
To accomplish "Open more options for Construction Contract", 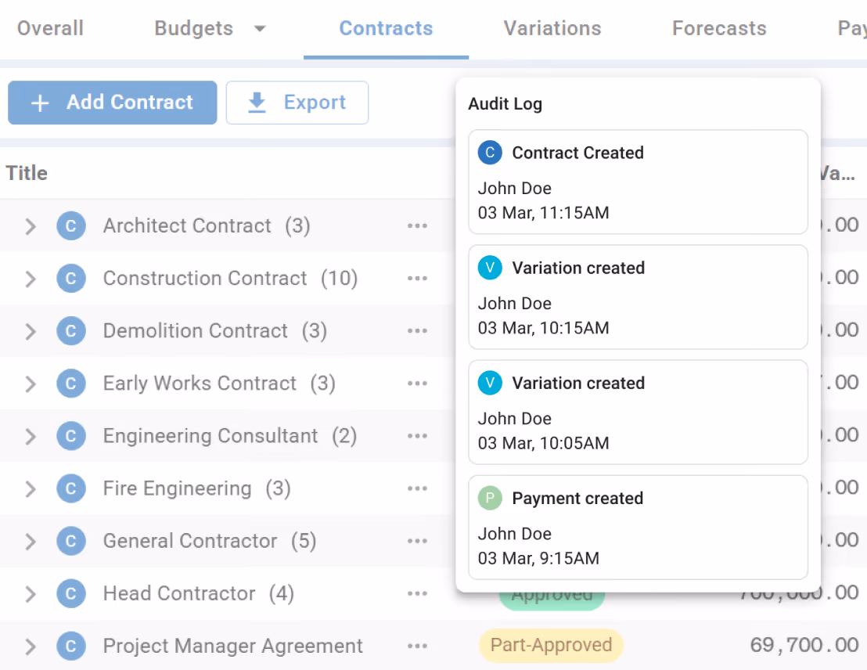I will pos(418,279).
